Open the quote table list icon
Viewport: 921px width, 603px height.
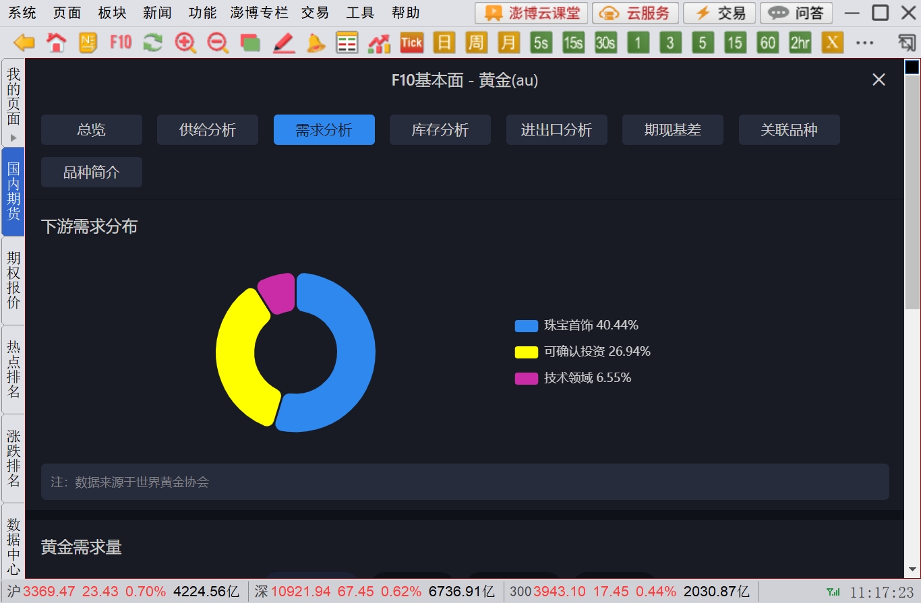click(347, 43)
